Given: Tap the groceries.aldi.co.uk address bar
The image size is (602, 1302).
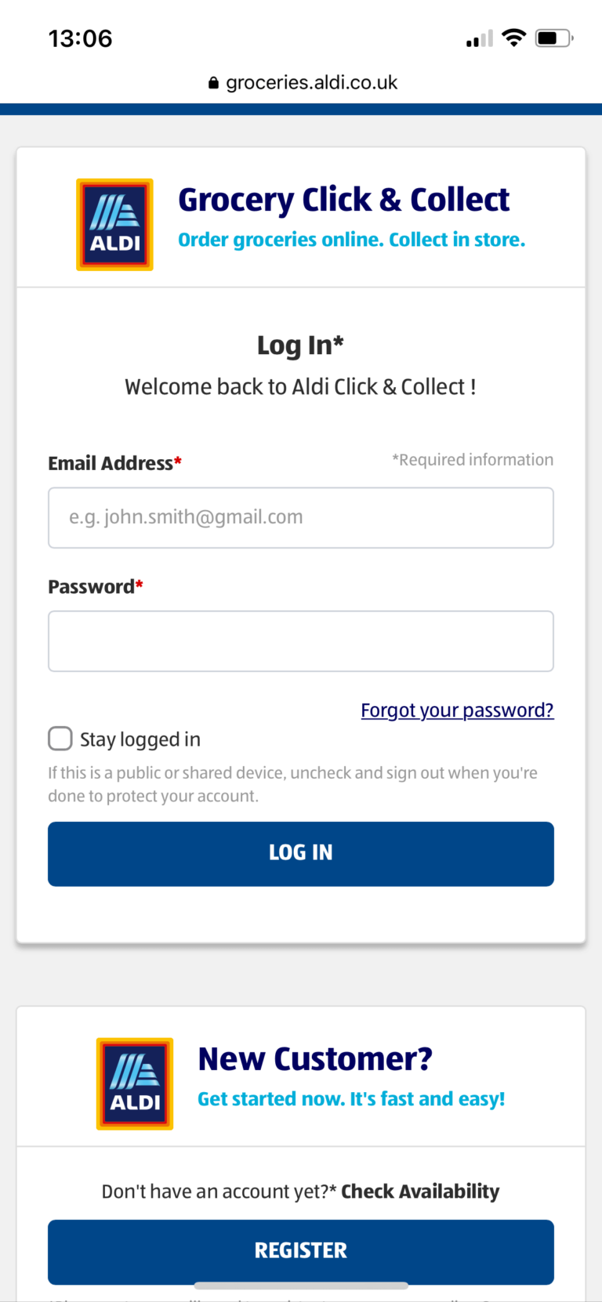Looking at the screenshot, I should coord(311,82).
